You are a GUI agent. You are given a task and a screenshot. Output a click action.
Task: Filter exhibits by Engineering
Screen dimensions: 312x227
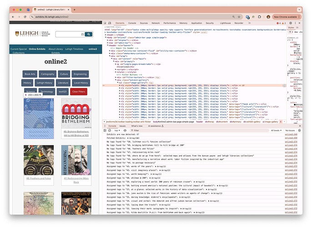(80, 74)
